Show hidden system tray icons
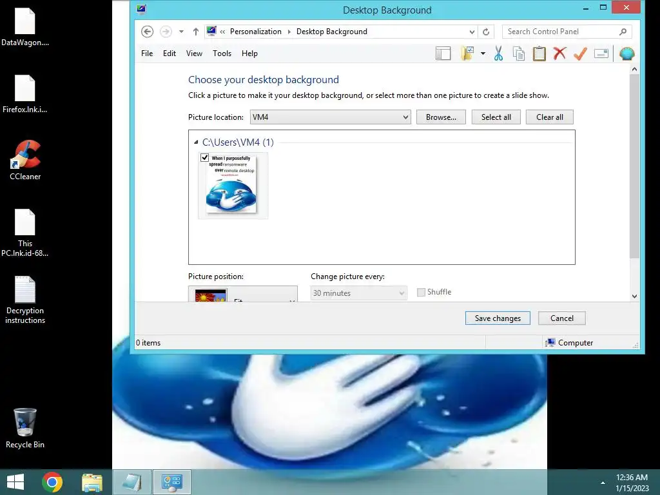Screen dimensions: 660x495 pos(603,483)
